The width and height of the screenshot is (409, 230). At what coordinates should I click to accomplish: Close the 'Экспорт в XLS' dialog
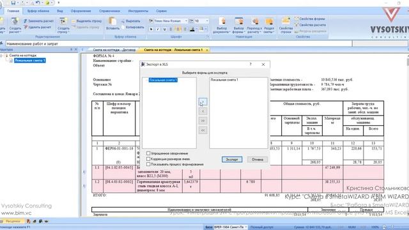click(263, 64)
